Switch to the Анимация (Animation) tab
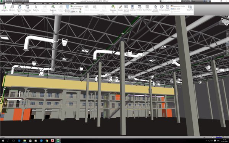Viewport: 229px width, 143px height. [39, 3]
